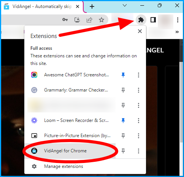This screenshot has width=184, height=177.
Task: Unpin Awesome ChatGPT Screenshot extension
Action: click(x=123, y=75)
